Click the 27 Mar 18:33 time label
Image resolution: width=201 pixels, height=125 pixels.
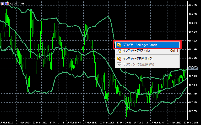[x=57, y=123]
